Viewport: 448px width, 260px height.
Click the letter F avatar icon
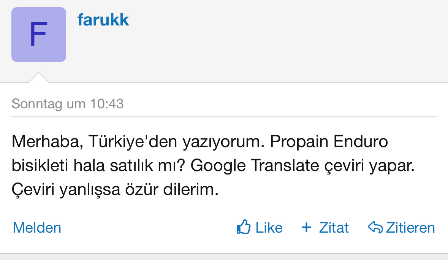click(39, 35)
